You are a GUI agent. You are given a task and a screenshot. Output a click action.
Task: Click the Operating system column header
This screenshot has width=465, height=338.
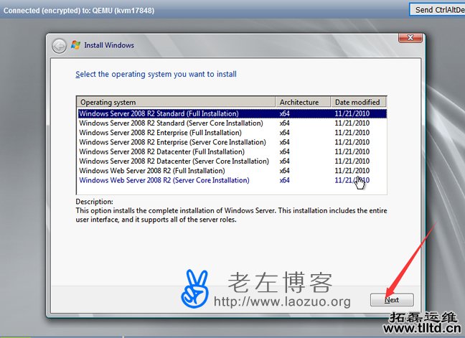(x=176, y=102)
